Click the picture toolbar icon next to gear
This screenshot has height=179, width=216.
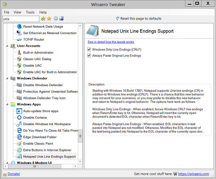coord(62,18)
